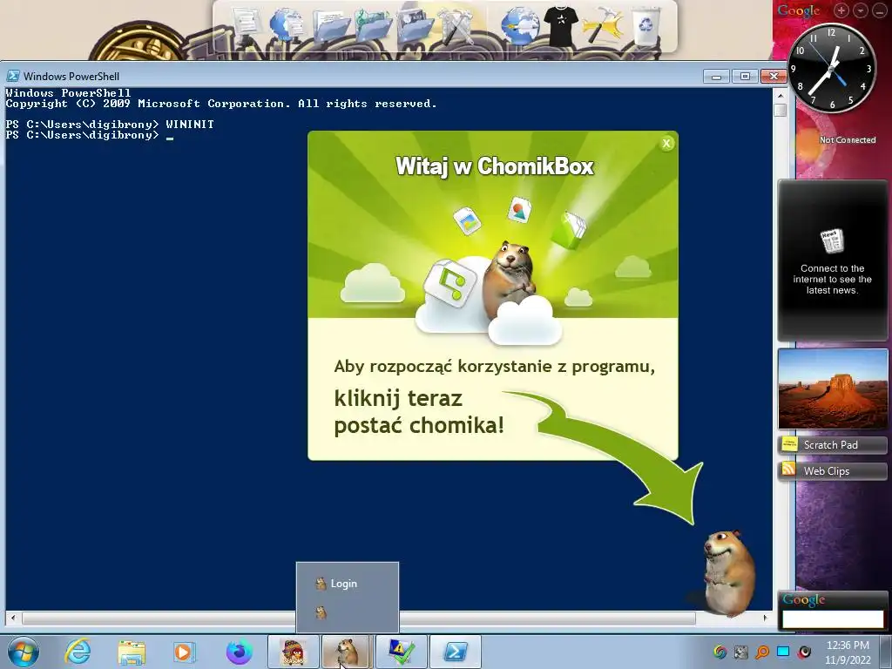Maximize the Windows PowerShell window
This screenshot has height=669, width=892.
tap(745, 77)
